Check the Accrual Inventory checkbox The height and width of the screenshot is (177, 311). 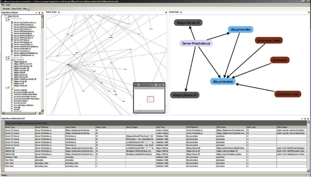tap(12, 101)
